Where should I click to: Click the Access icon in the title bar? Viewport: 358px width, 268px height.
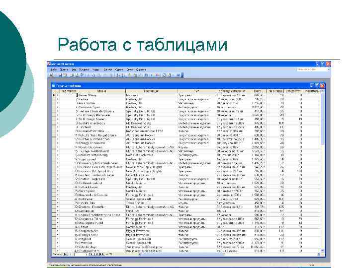(x=49, y=64)
